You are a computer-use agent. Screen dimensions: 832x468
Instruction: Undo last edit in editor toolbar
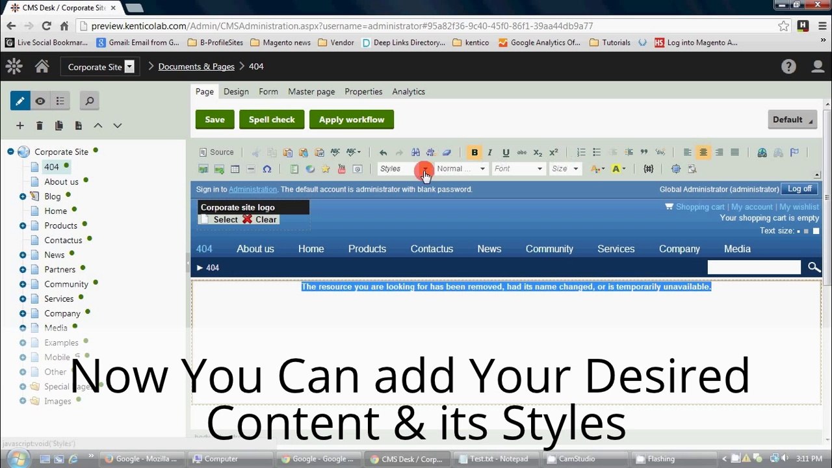(x=383, y=152)
